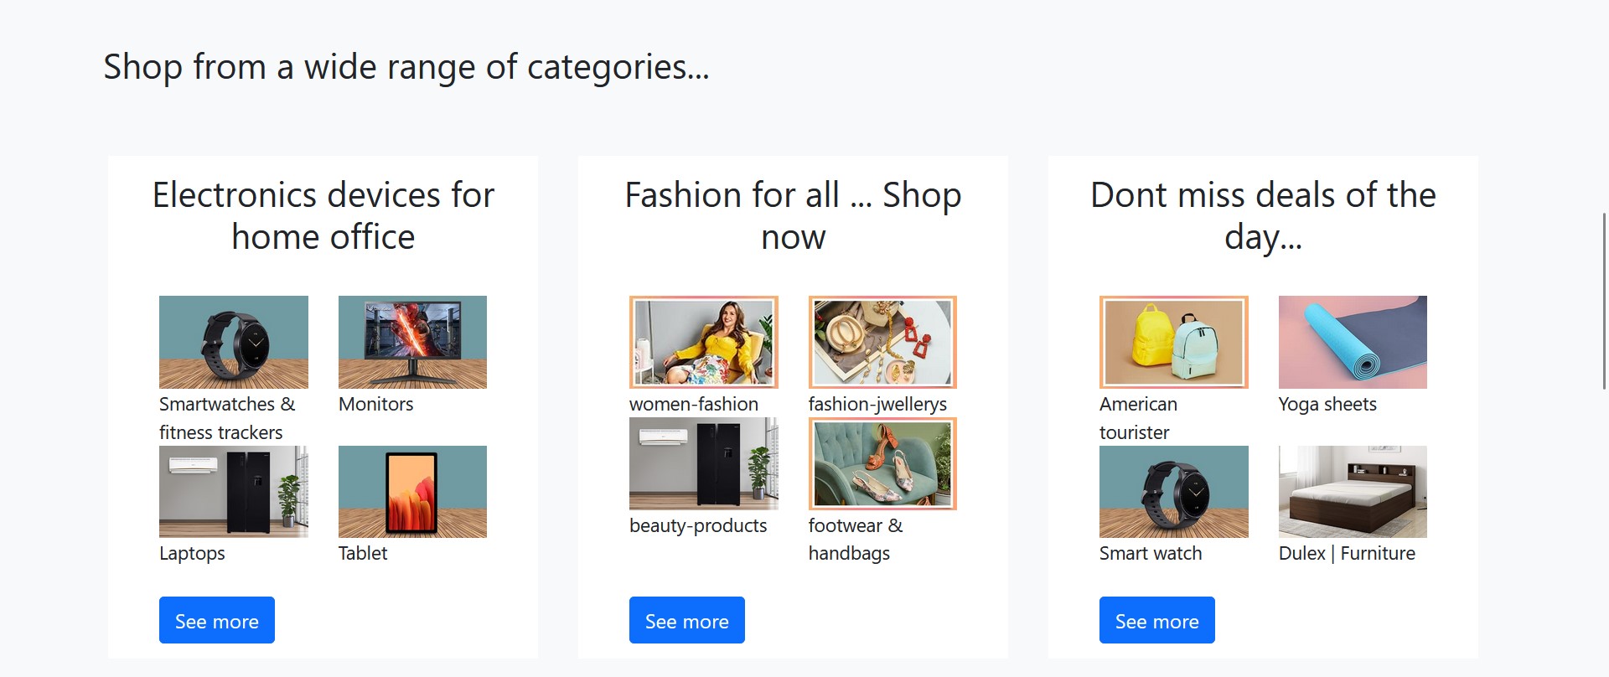The height and width of the screenshot is (677, 1609).
Task: Click See more under deals of the day
Action: [x=1157, y=620]
